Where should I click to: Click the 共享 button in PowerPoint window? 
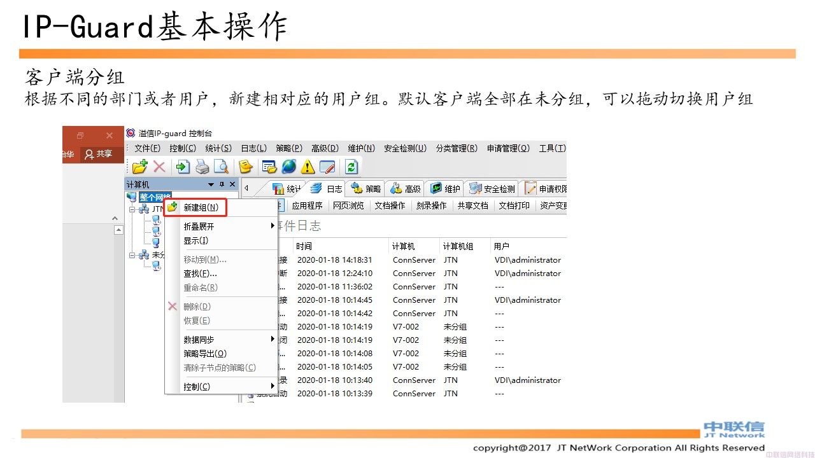pos(99,154)
